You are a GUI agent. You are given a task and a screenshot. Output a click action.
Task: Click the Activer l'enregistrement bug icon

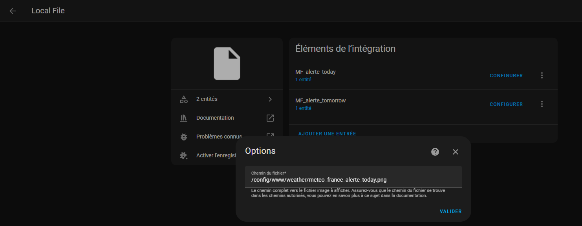click(x=184, y=155)
